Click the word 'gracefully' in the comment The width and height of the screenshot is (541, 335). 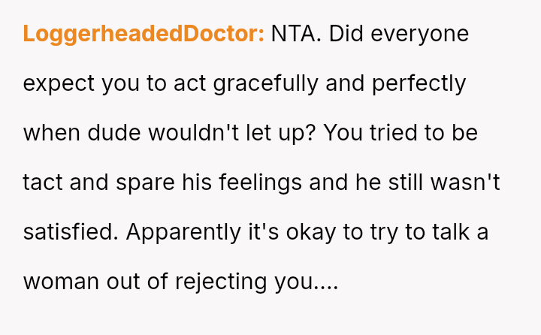tap(266, 84)
